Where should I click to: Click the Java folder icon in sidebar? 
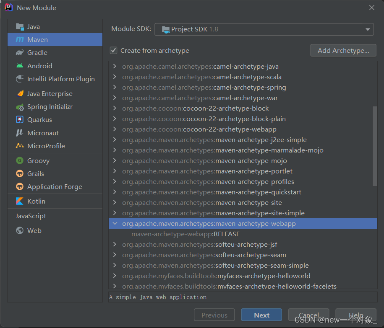pos(20,26)
